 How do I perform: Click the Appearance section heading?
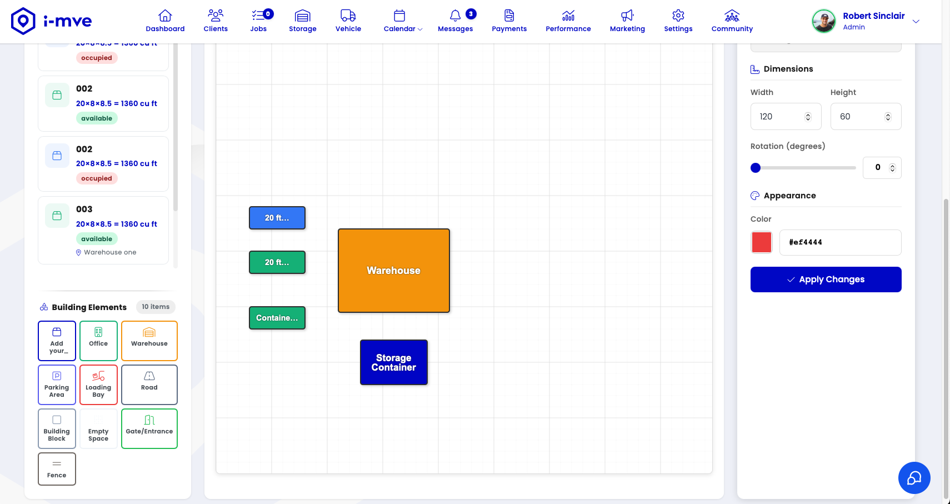[790, 196]
